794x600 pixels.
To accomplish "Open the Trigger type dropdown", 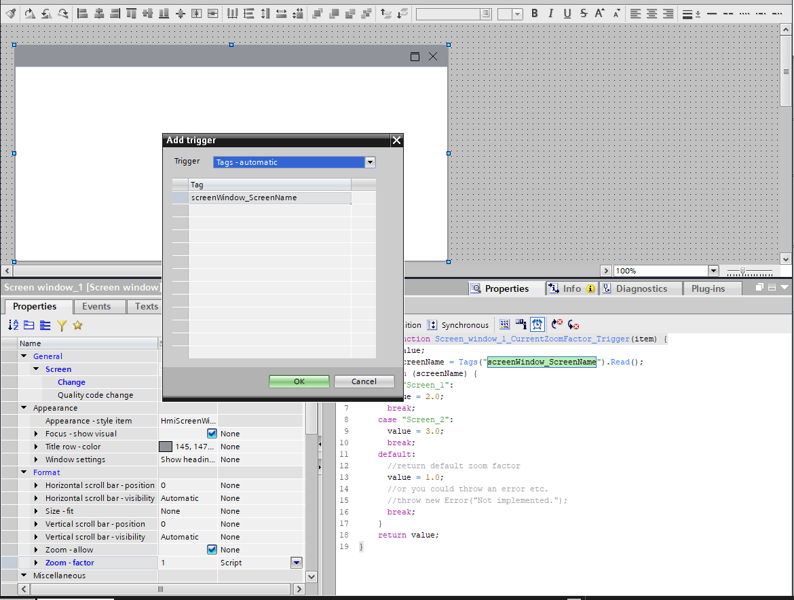I will click(x=370, y=162).
